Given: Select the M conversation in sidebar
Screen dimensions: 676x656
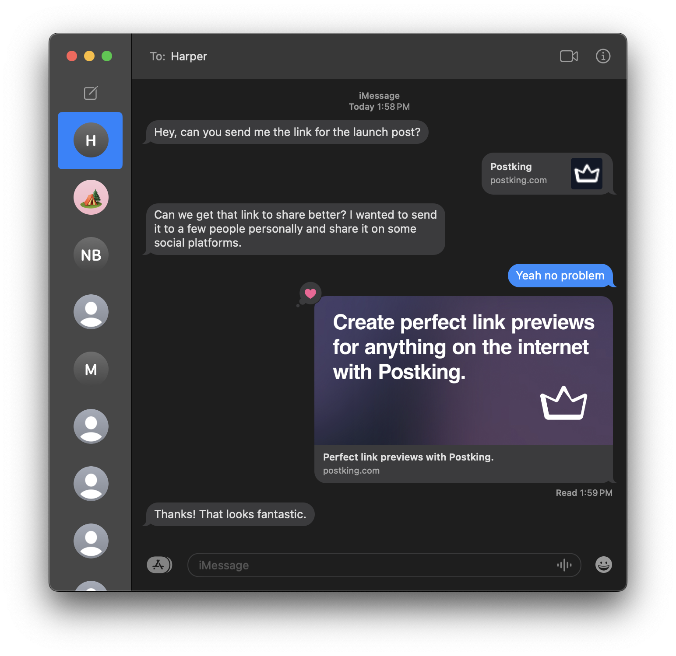Looking at the screenshot, I should click(x=91, y=369).
